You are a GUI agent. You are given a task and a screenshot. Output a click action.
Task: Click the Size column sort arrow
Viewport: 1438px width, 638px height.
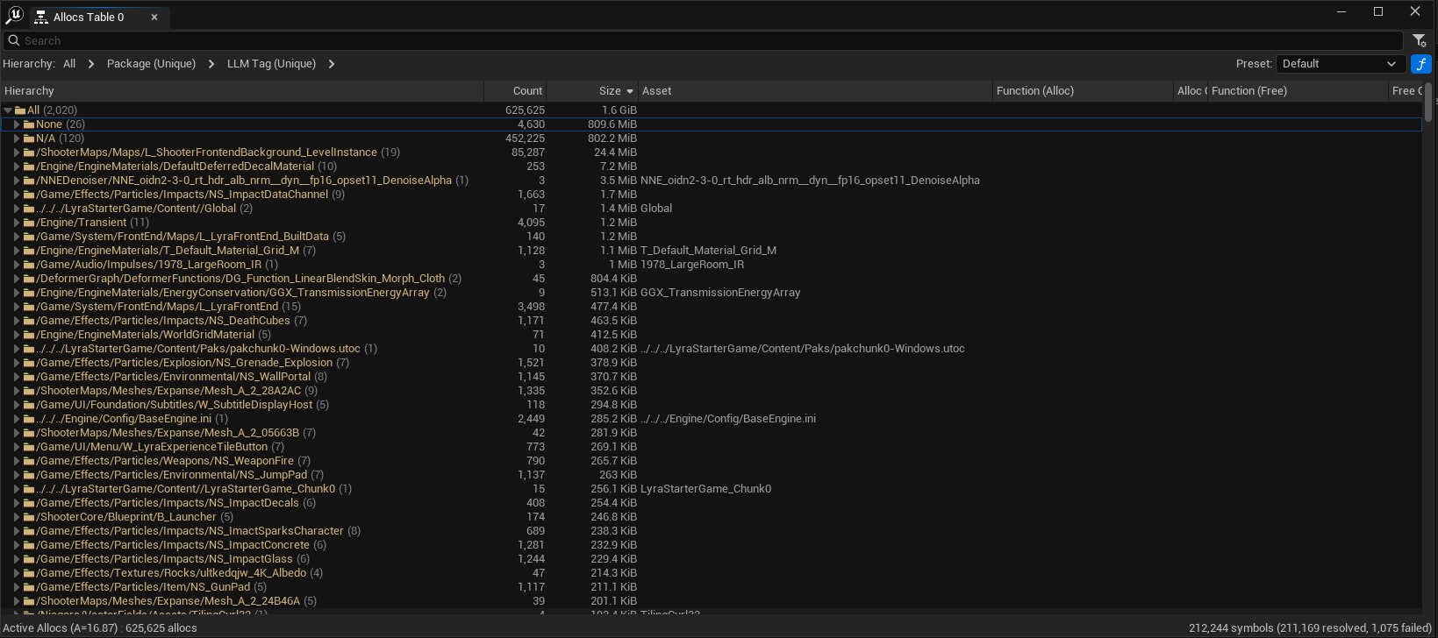point(629,91)
